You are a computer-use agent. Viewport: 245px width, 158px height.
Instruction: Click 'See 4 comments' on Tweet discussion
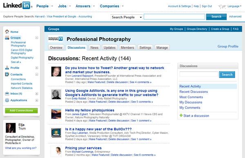[x=140, y=82]
